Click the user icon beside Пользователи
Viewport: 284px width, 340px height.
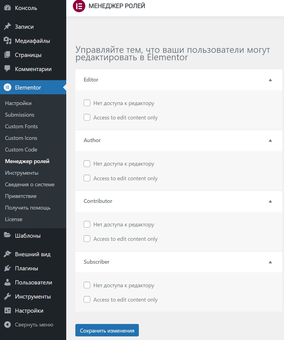7,282
